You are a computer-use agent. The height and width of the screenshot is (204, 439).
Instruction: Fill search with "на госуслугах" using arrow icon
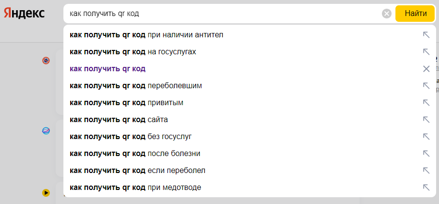[426, 52]
